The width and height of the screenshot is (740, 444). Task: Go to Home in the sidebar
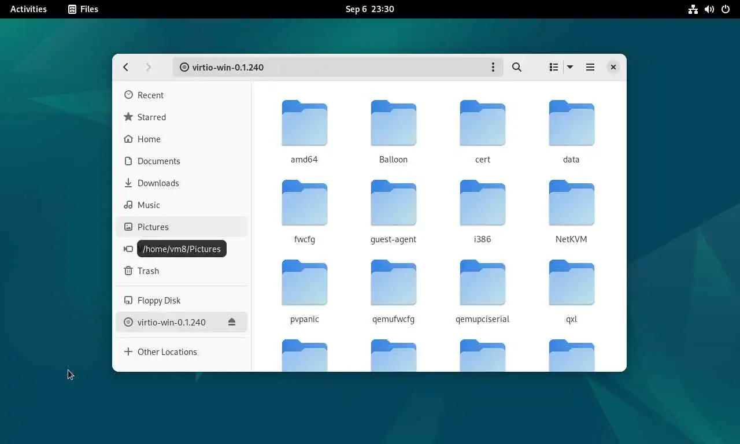(x=182, y=139)
